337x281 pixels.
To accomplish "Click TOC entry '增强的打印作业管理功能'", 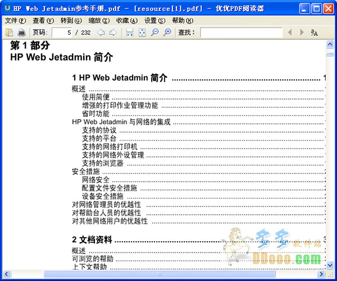I will point(120,105).
